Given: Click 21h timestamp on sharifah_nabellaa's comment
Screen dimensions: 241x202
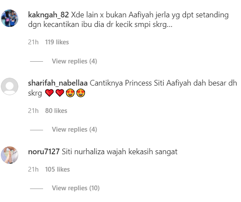Looking at the screenshot, I should click(x=33, y=111).
